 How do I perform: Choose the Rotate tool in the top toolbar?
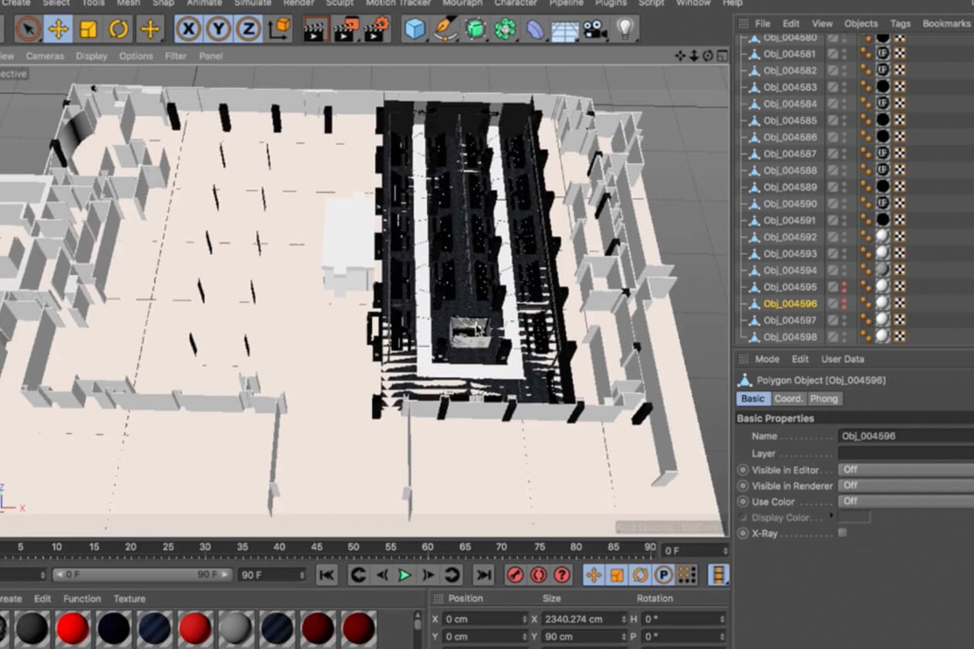pos(118,29)
